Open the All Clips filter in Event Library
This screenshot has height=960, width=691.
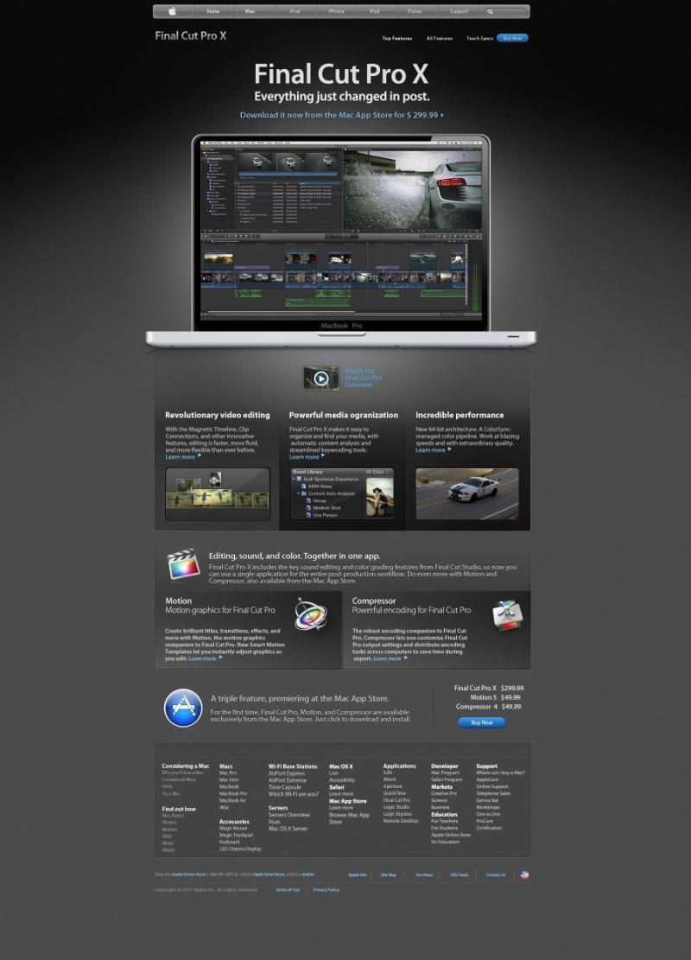pos(378,471)
